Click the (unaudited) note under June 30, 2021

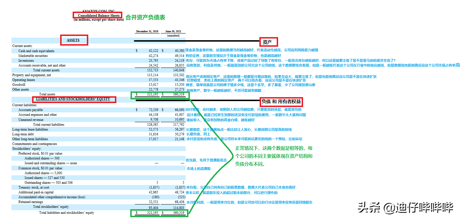(173, 36)
